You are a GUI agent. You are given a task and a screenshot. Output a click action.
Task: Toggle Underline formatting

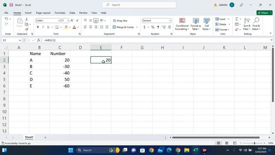[48, 27]
